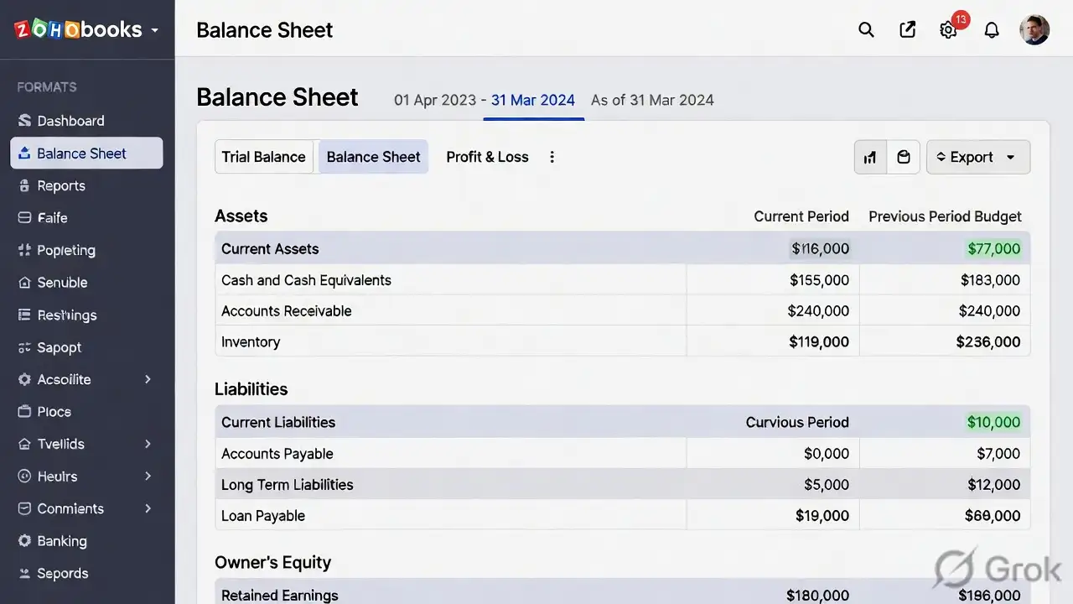Image resolution: width=1073 pixels, height=604 pixels.
Task: Click the archive box icon beside Export
Action: click(904, 157)
